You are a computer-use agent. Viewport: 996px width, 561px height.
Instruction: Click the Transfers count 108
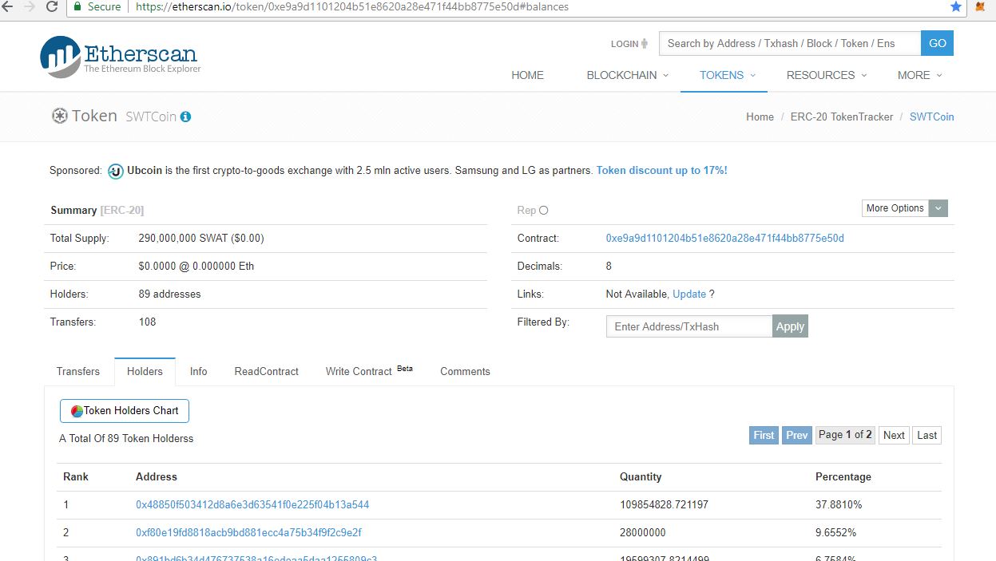point(147,322)
